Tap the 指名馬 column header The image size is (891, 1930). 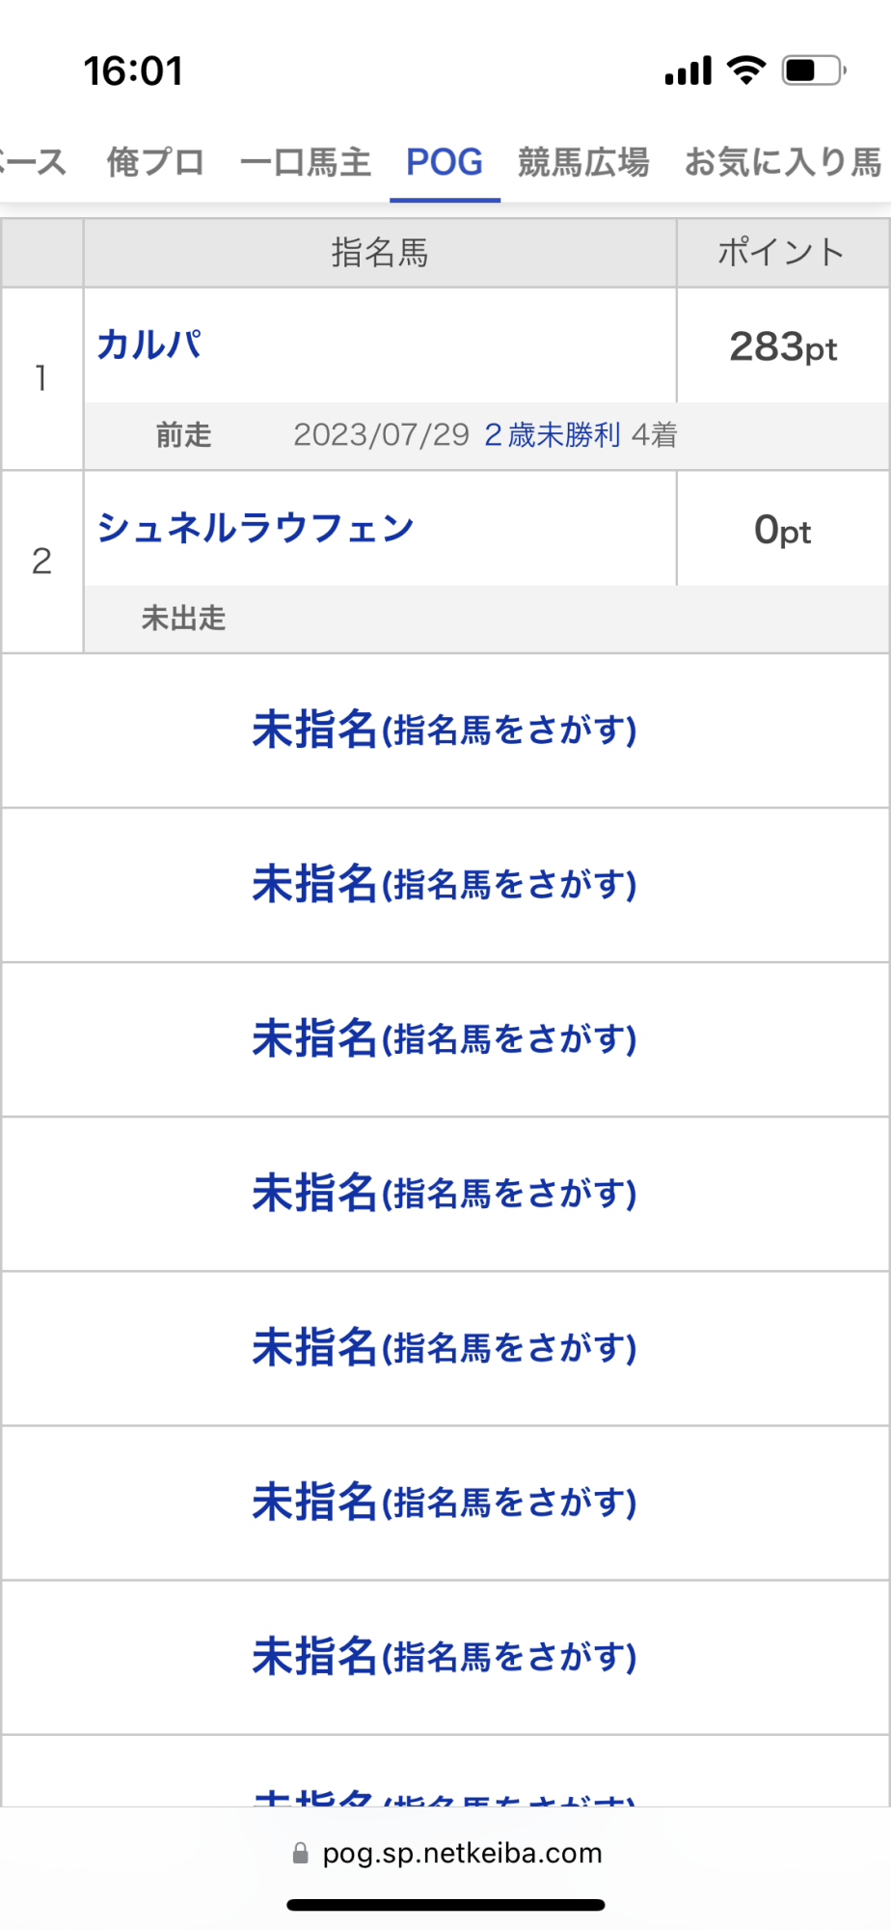coord(380,253)
